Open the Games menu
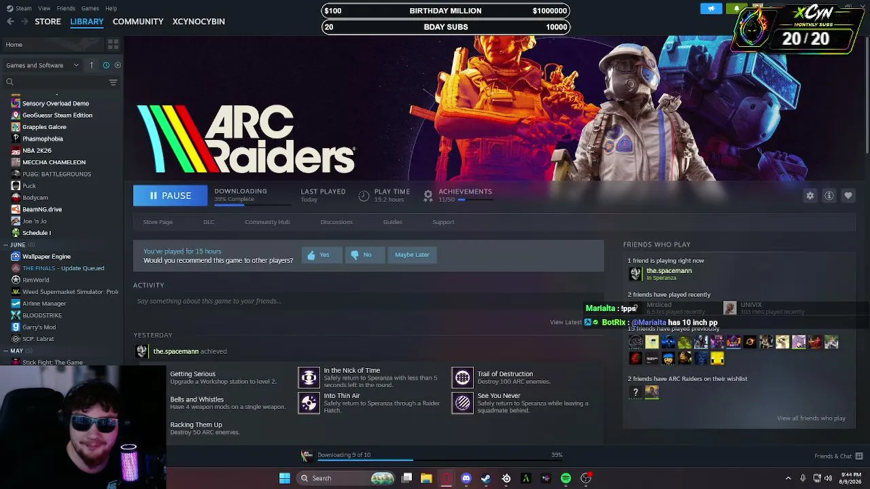This screenshot has width=870, height=489. coord(90,8)
